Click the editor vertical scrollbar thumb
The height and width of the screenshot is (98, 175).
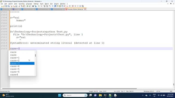[174, 84]
